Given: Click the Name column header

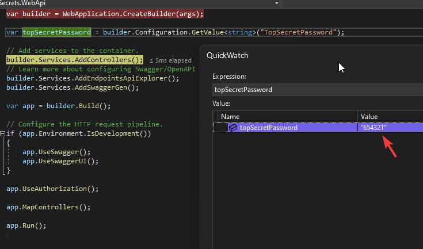Looking at the screenshot, I should pyautogui.click(x=288, y=117).
